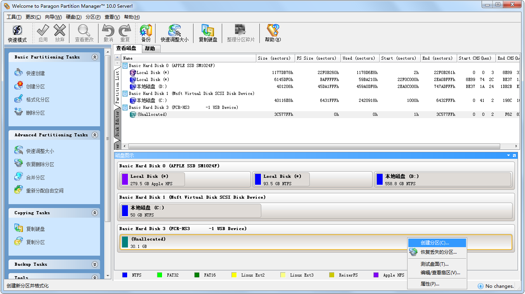Maximize the 磁盘图示 panel
This screenshot has width=525, height=294.
point(515,155)
